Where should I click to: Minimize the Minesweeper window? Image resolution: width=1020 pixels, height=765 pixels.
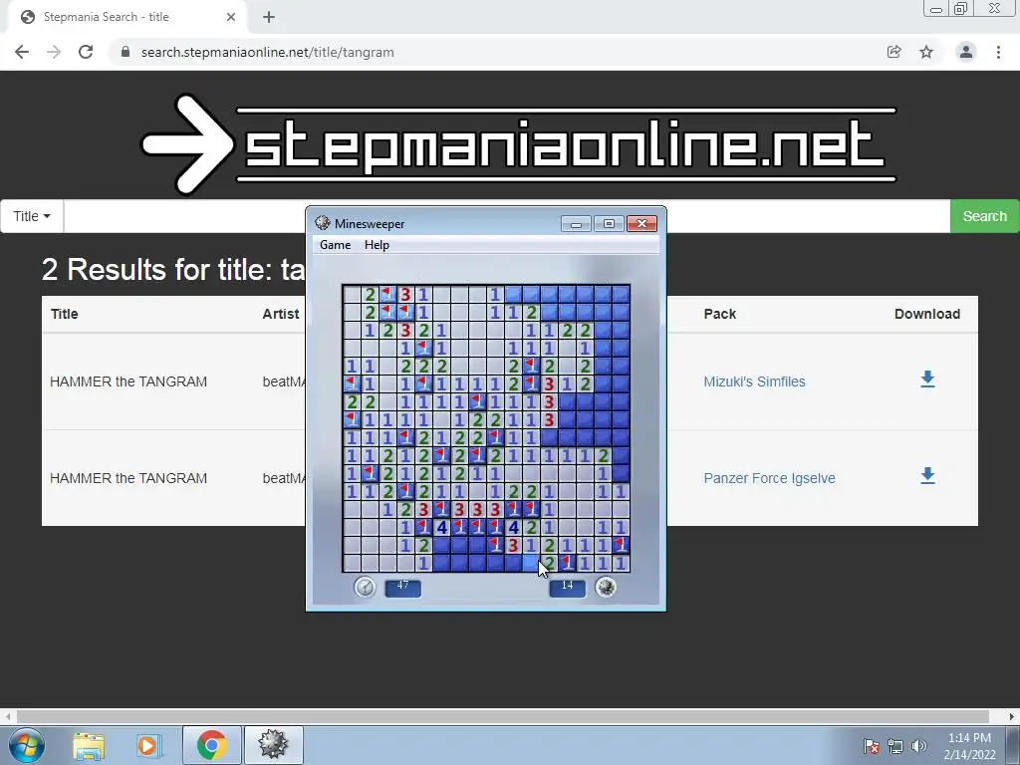tap(576, 224)
